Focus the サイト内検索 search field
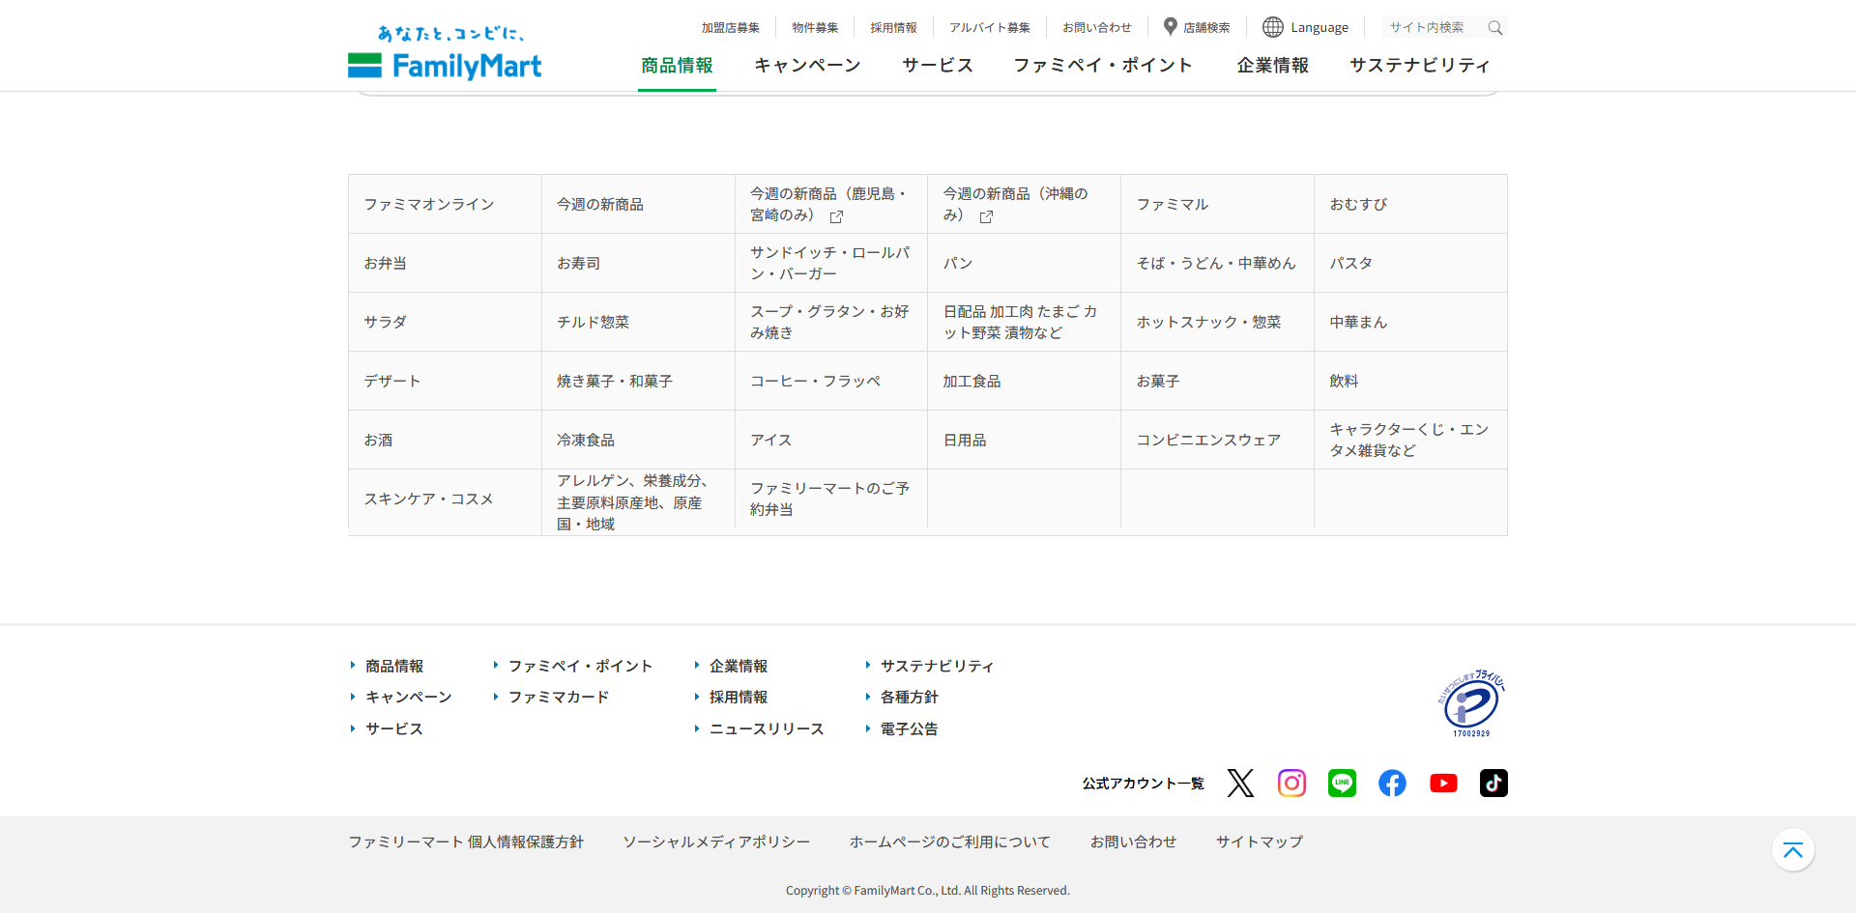 click(x=1435, y=27)
